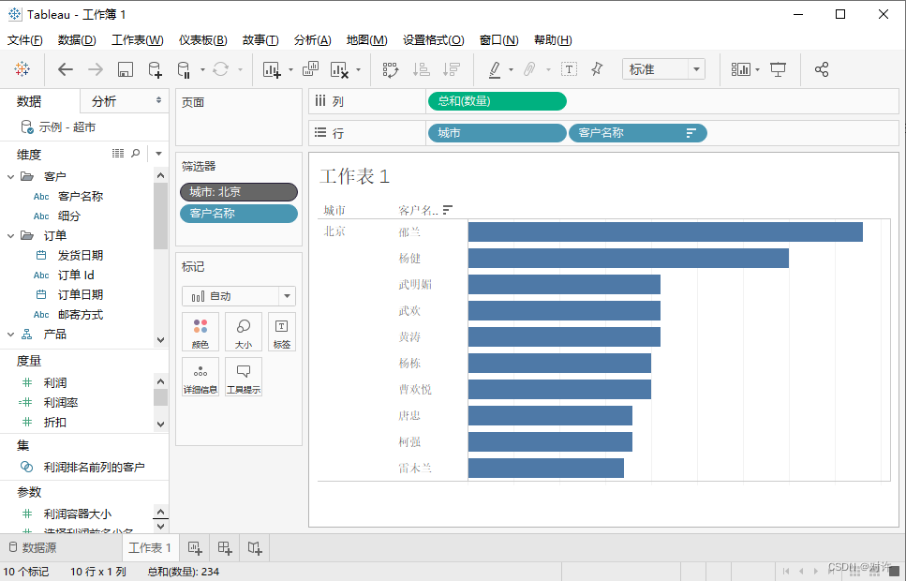Screen dimensions: 906x581
Task: Collapse the 订单 folder
Action: tap(10, 235)
